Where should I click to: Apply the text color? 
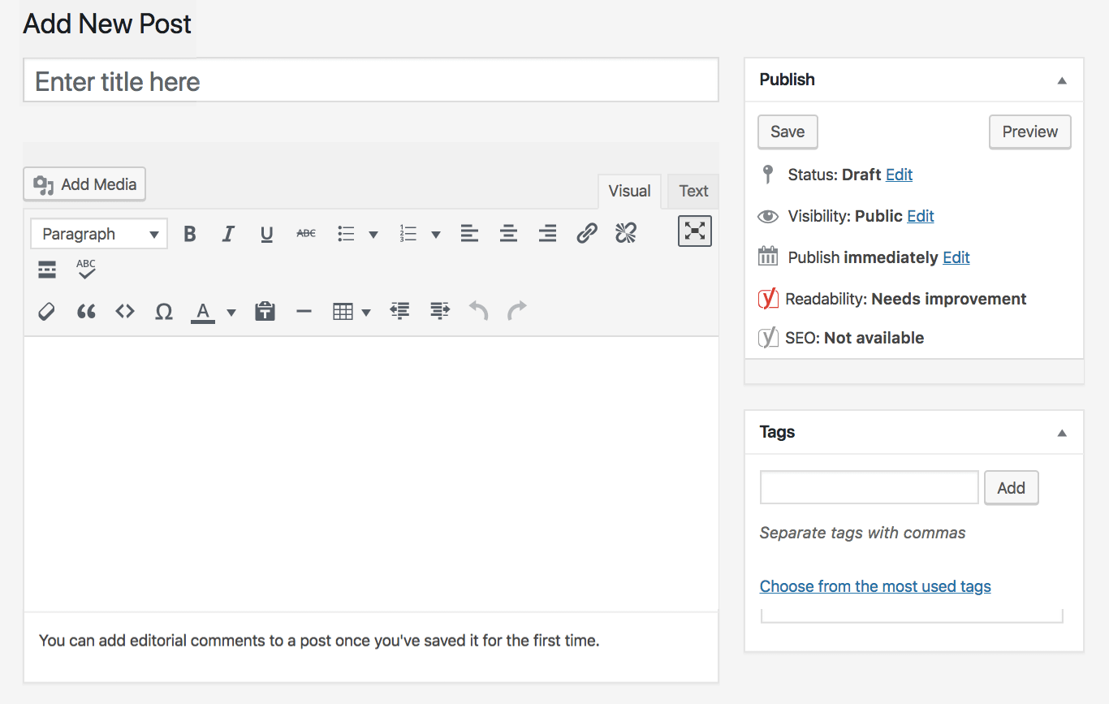tap(203, 311)
